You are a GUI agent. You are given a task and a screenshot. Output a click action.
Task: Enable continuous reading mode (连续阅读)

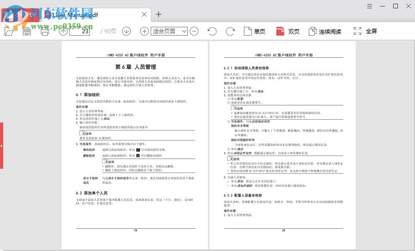[x=325, y=31]
